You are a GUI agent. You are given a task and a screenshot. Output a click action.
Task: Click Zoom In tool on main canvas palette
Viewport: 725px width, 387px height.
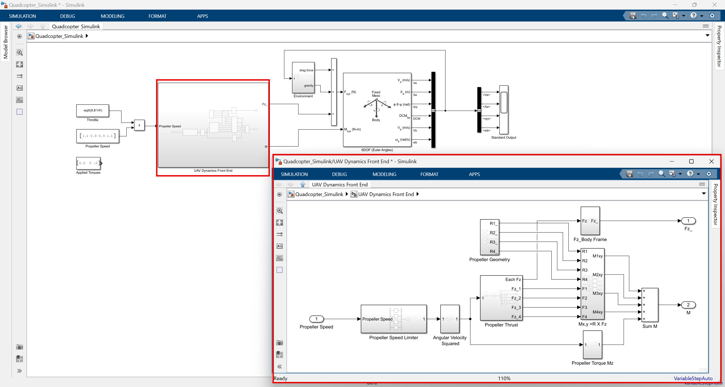click(20, 52)
